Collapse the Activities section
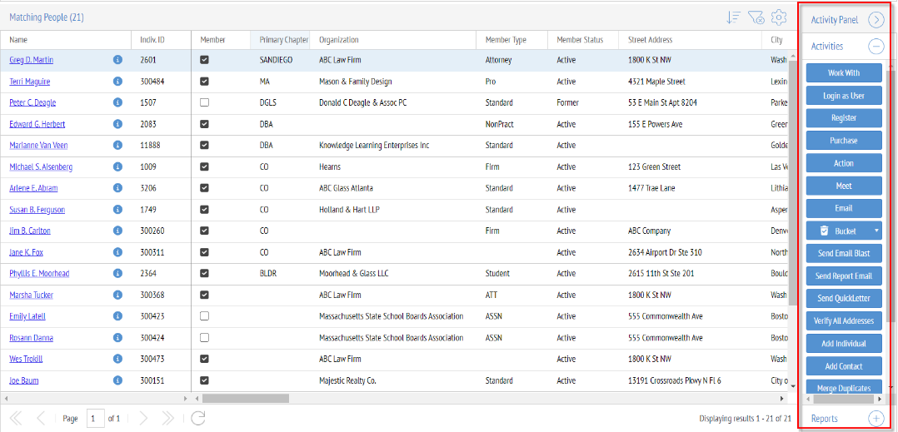 click(x=876, y=47)
